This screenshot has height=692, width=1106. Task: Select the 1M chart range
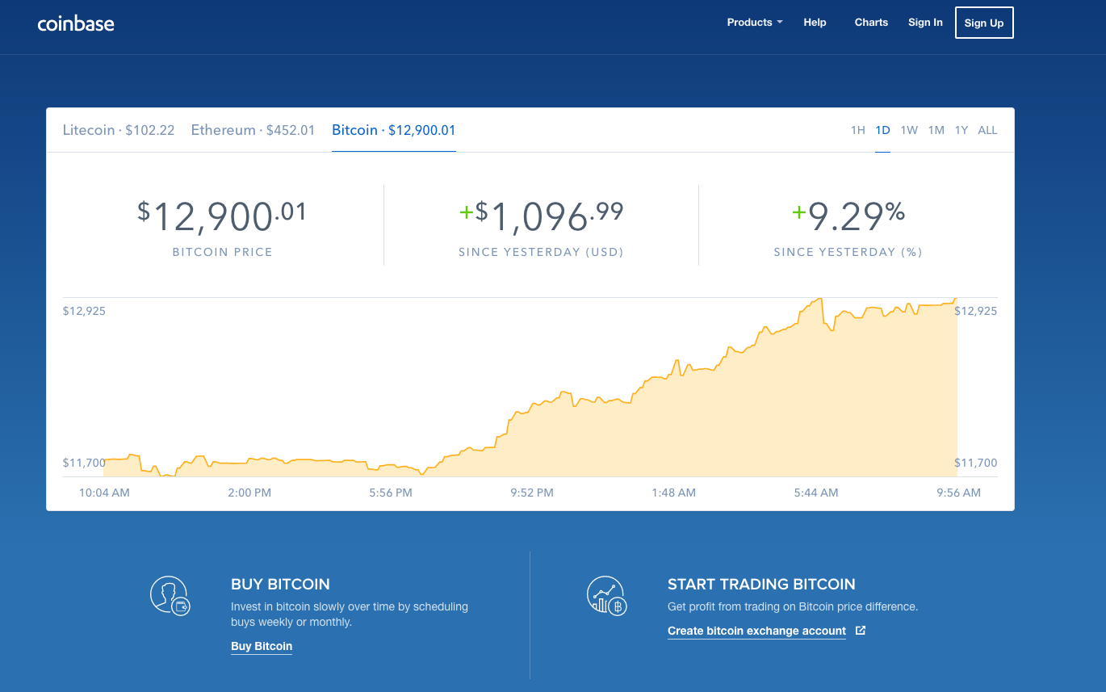936,130
